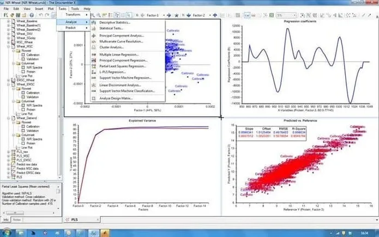Image resolution: width=379 pixels, height=237 pixels.
Task: Click the up arrow after Factor-2
Action: [x=215, y=15]
